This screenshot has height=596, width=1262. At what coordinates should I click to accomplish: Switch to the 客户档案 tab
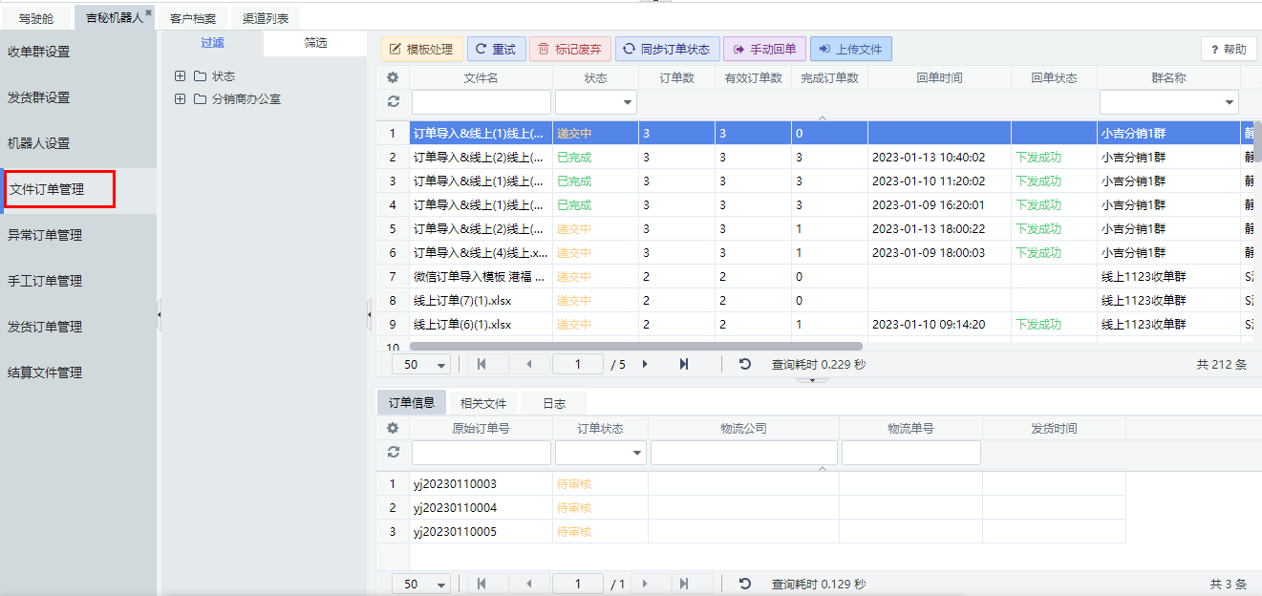pos(193,18)
